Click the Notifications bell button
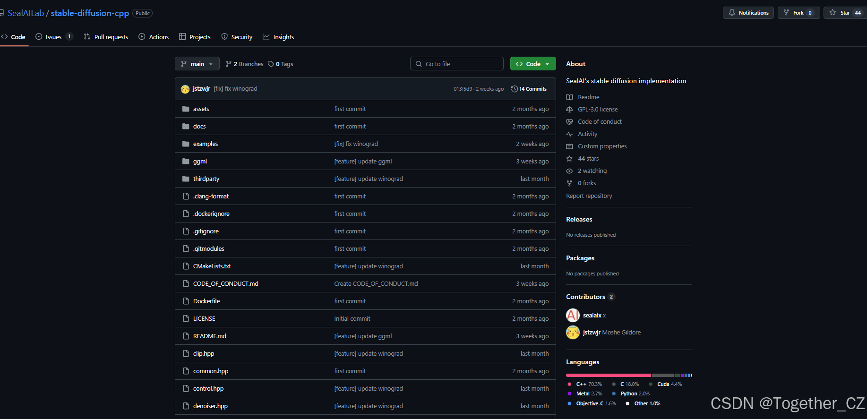 click(748, 13)
